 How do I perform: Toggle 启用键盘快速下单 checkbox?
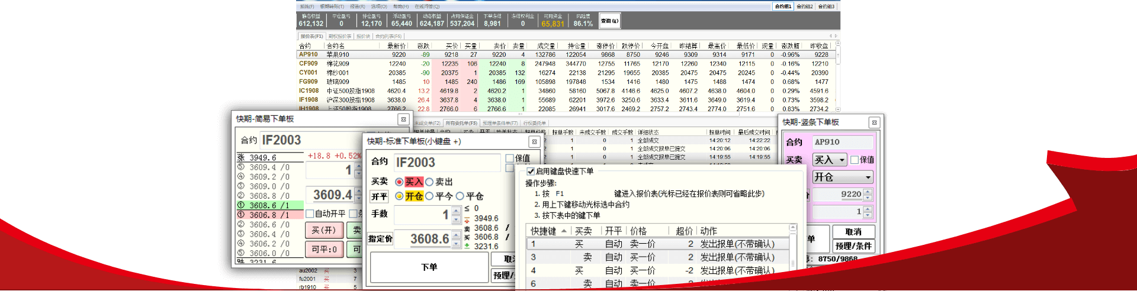(x=531, y=171)
